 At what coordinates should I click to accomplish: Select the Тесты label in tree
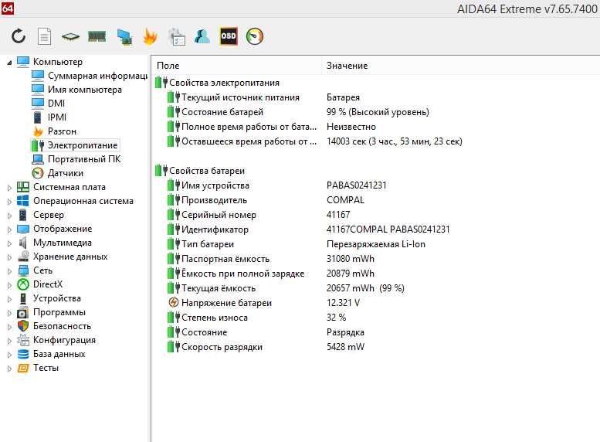pyautogui.click(x=46, y=368)
